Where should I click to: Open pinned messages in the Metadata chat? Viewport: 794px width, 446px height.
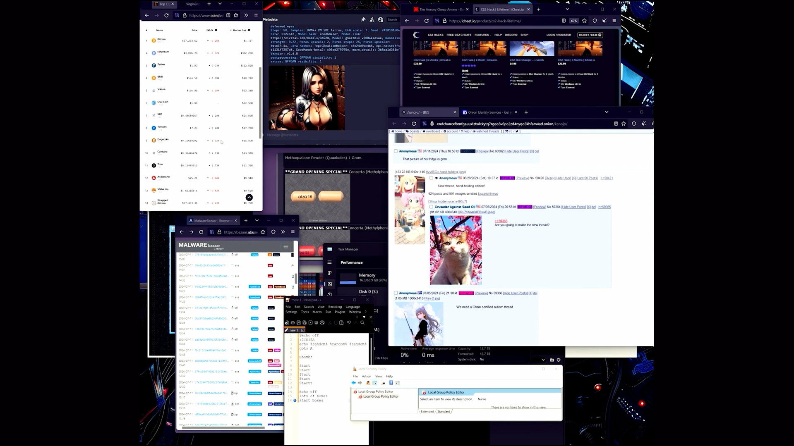(363, 19)
